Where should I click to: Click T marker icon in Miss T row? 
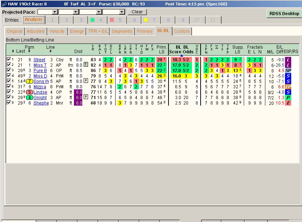pyautogui.click(x=86, y=65)
